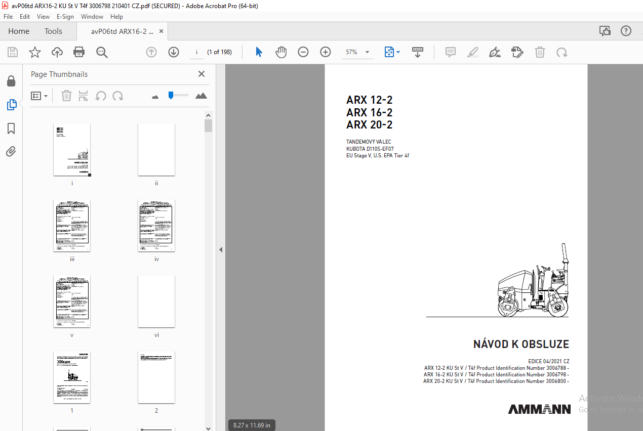Select the avP06td ARX16-2 document tab
Viewport: 643px width, 431px height.
pos(122,31)
